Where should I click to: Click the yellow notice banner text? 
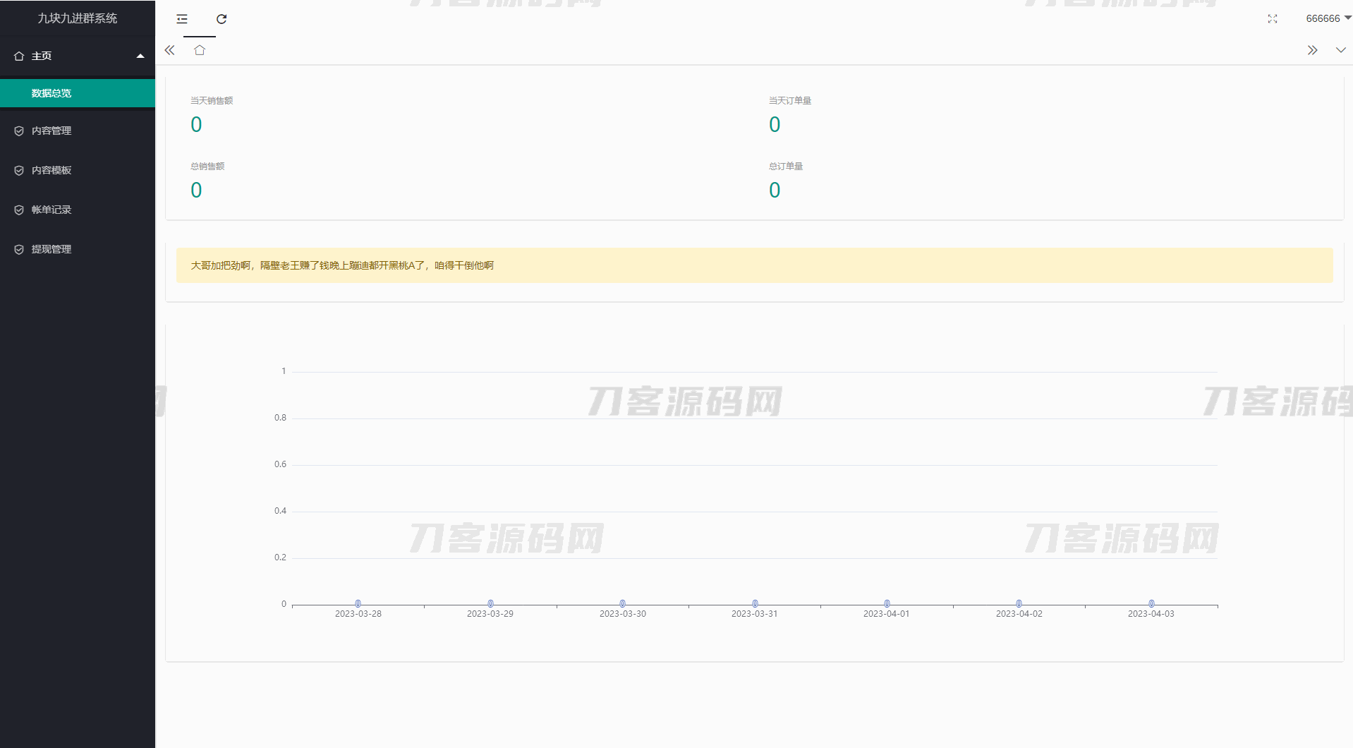[342, 265]
